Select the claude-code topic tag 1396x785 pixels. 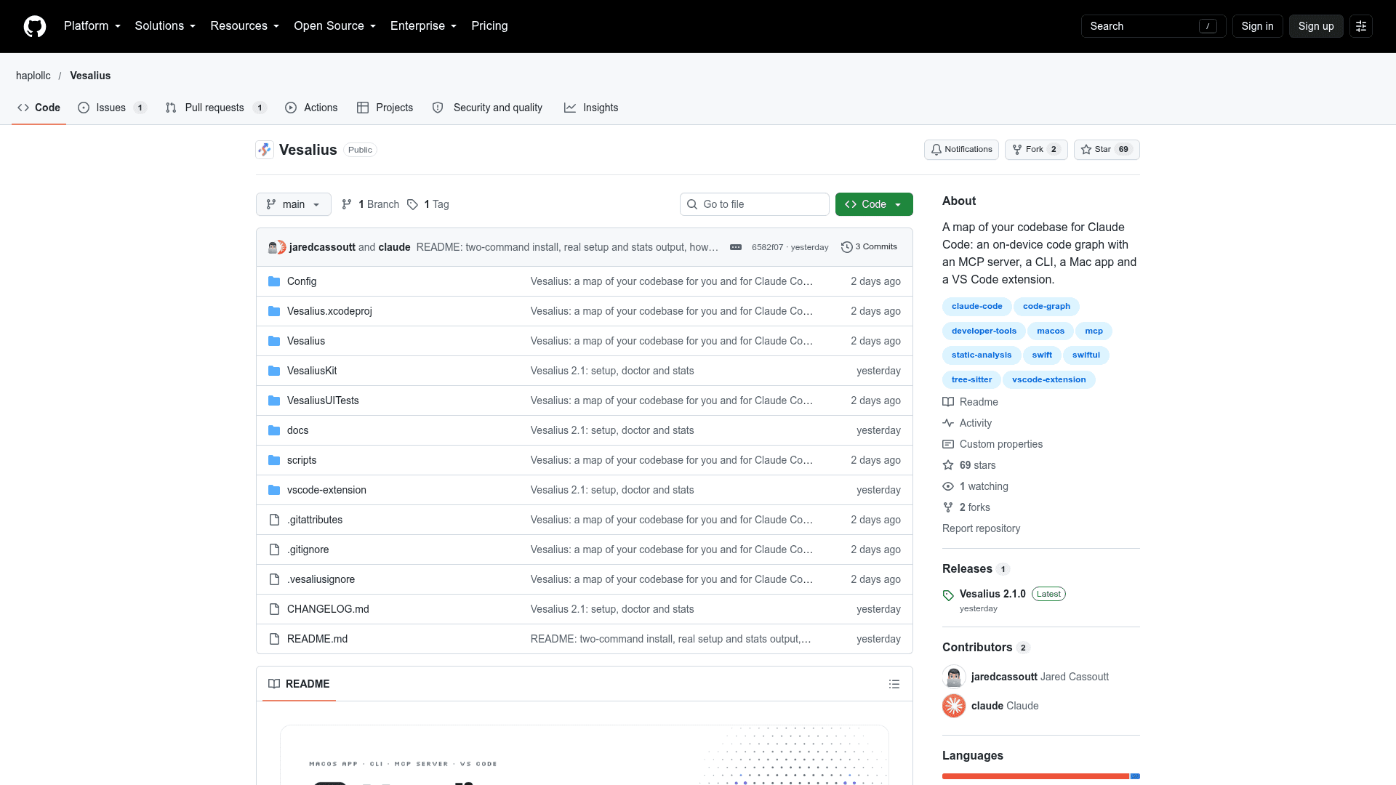coord(976,307)
